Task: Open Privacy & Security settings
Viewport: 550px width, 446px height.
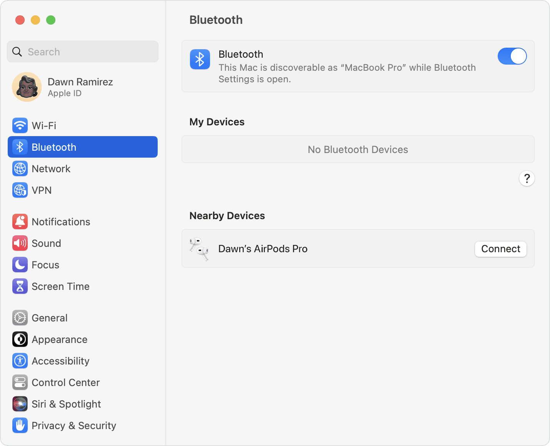Action: point(73,426)
